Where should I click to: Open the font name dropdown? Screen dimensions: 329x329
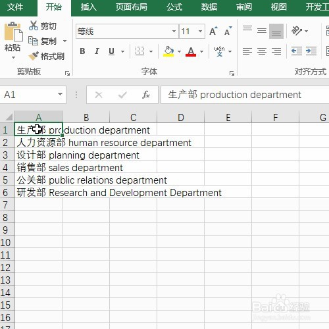point(174,31)
